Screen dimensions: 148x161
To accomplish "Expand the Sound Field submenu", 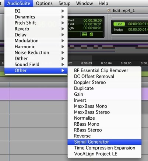I will point(36,64).
